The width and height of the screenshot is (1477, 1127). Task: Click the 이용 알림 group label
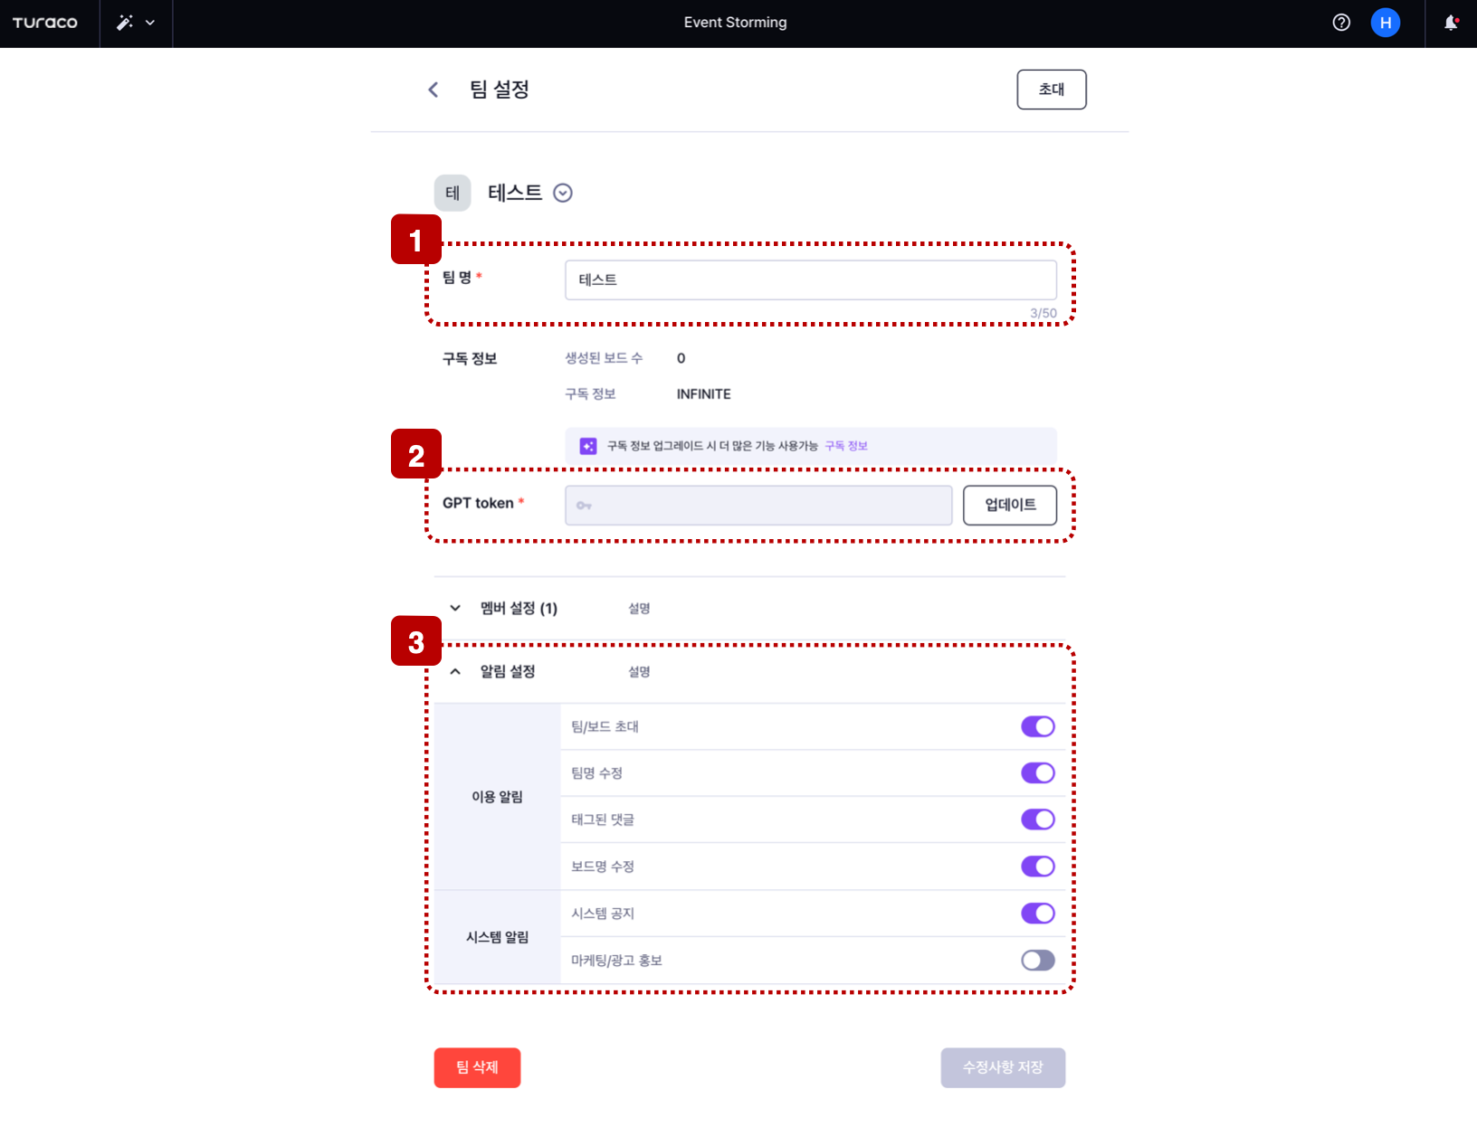[x=497, y=797]
